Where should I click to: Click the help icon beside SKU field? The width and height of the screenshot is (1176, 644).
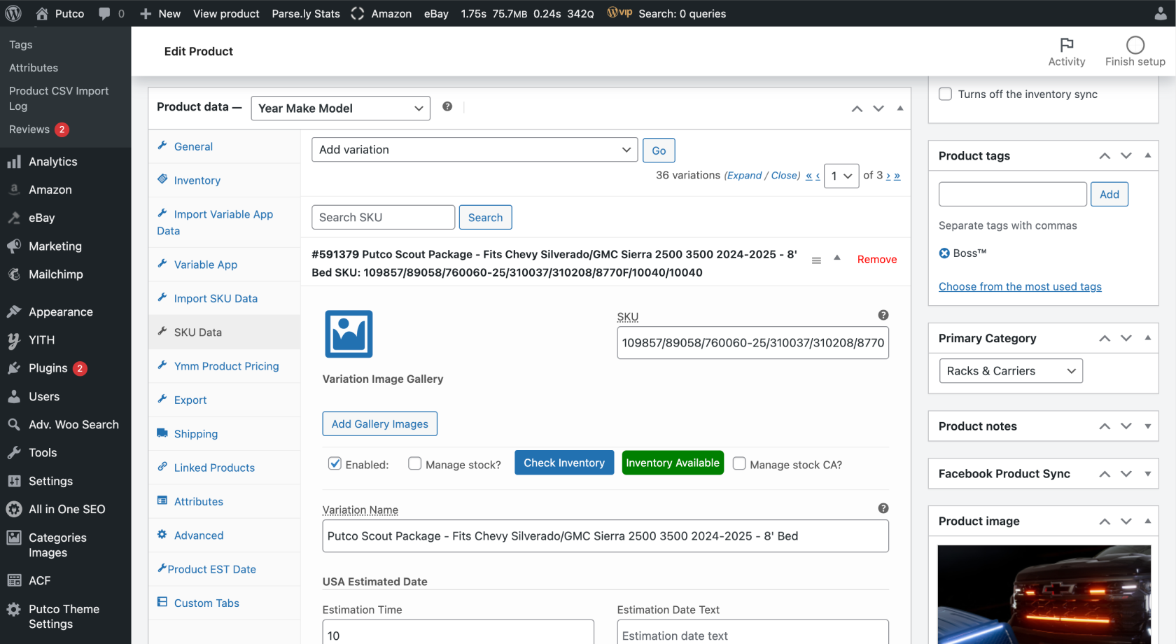pos(883,315)
